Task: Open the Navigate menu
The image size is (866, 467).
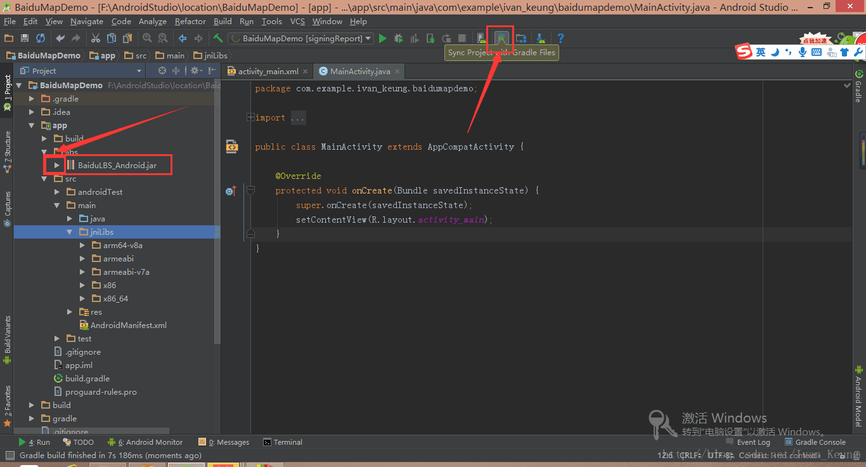Action: click(87, 21)
